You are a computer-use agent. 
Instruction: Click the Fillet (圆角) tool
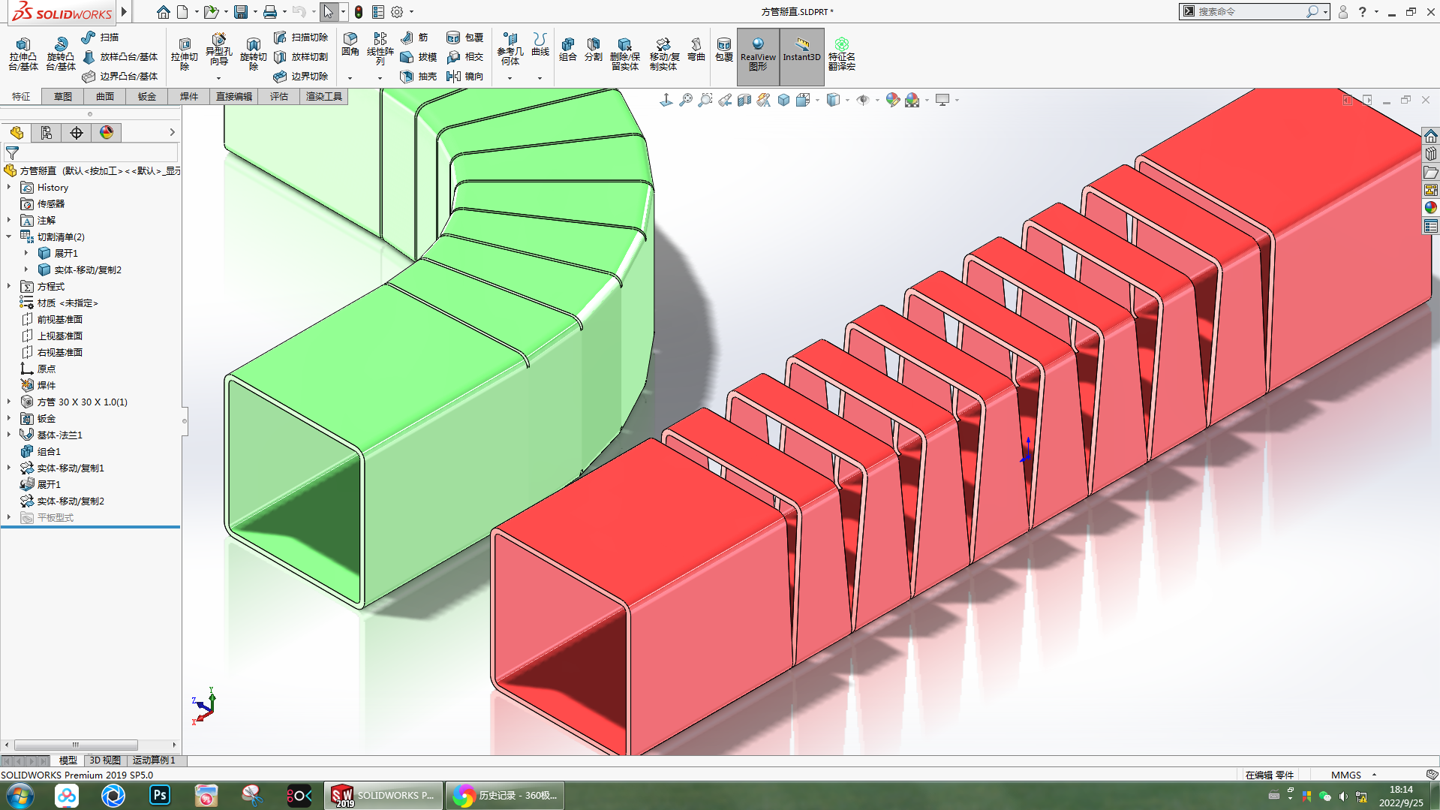[x=350, y=44]
